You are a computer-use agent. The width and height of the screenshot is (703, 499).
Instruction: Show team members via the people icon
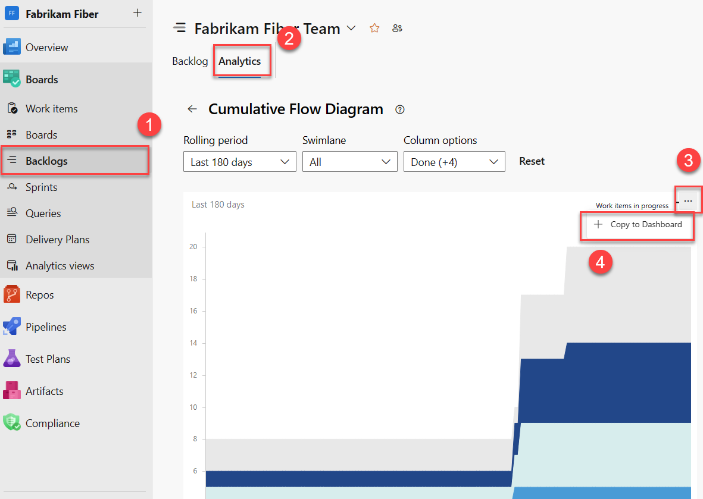pos(397,27)
